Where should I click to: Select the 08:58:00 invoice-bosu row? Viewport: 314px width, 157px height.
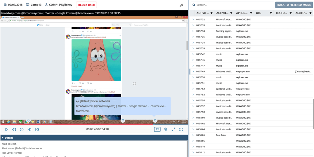251,118
